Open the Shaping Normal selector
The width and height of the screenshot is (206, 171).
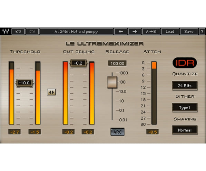click(185, 130)
